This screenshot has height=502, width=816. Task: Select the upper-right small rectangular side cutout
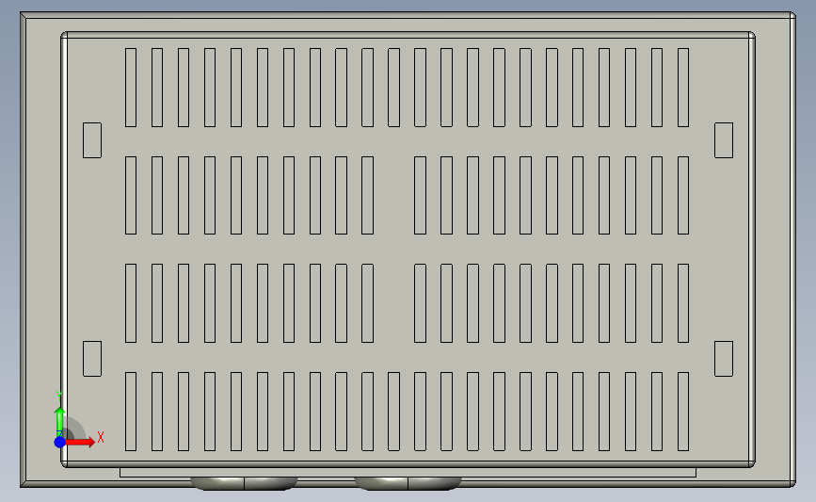(x=724, y=140)
